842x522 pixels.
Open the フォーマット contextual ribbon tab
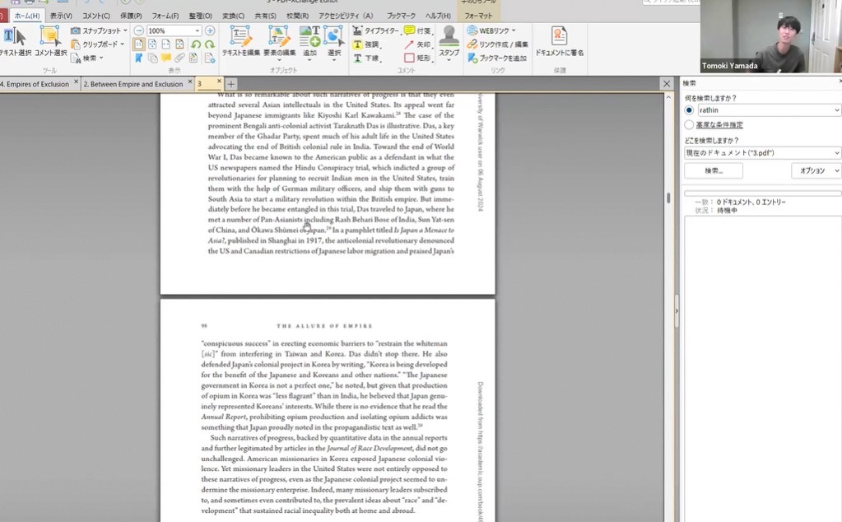pos(478,16)
